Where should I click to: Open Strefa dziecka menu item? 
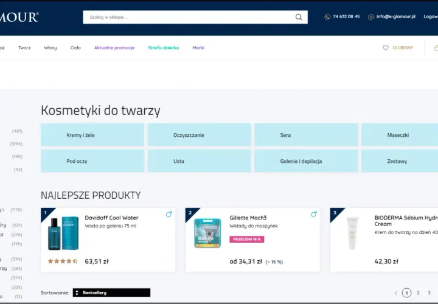[164, 48]
